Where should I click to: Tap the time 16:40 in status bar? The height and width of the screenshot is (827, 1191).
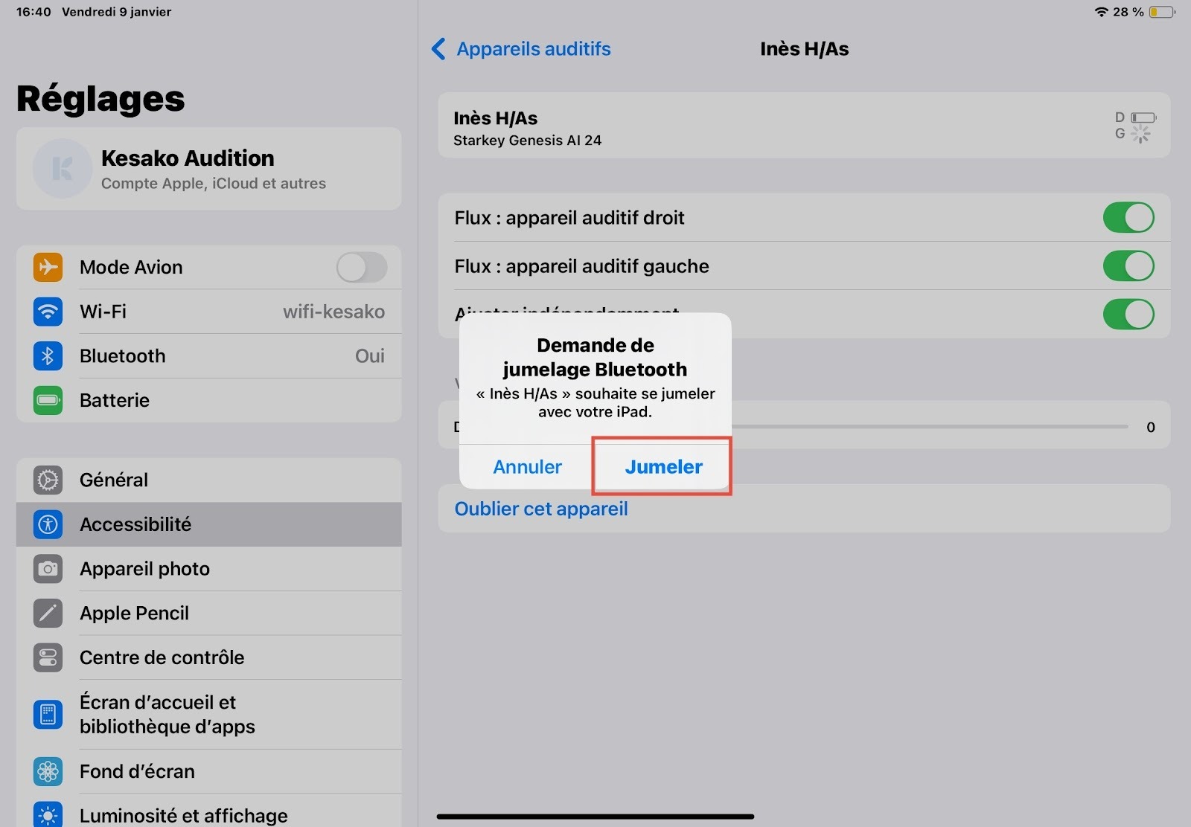pos(33,12)
